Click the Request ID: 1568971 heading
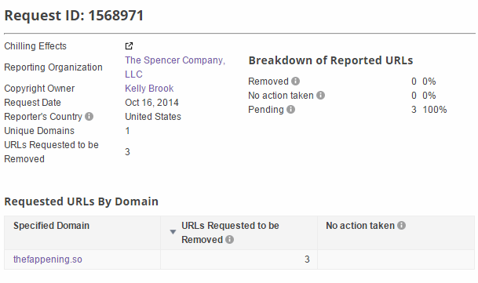The width and height of the screenshot is (478, 283). [x=74, y=16]
